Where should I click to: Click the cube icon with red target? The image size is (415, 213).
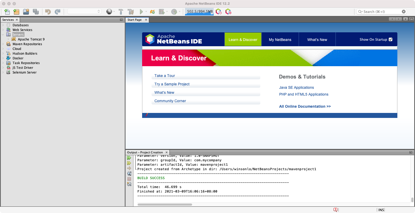(x=228, y=12)
